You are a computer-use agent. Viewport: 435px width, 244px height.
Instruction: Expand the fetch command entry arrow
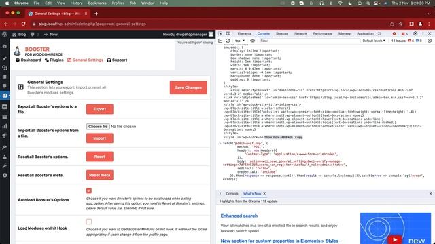click(x=220, y=143)
